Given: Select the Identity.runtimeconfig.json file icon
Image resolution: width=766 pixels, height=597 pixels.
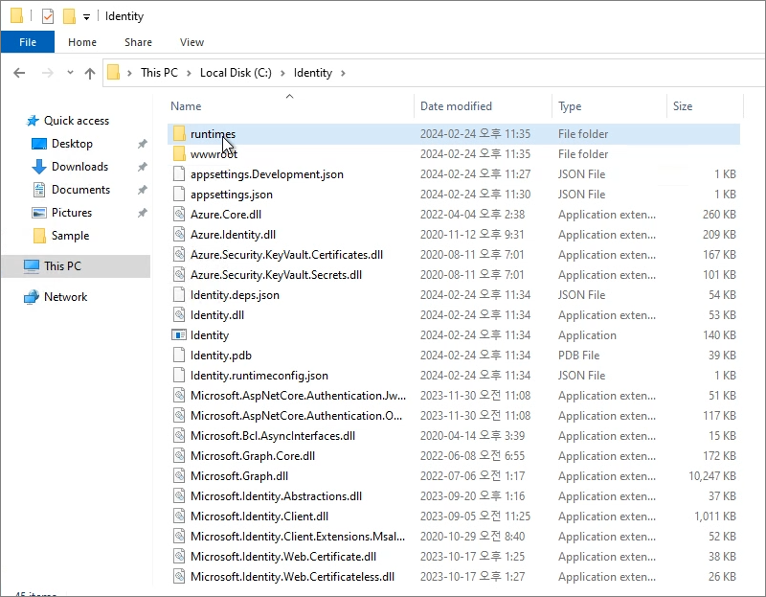Looking at the screenshot, I should coord(179,375).
